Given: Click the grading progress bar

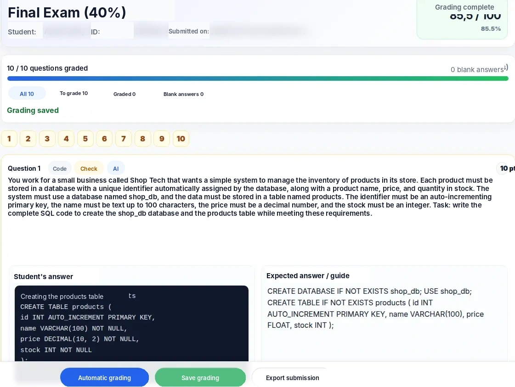Looking at the screenshot, I should [258, 79].
